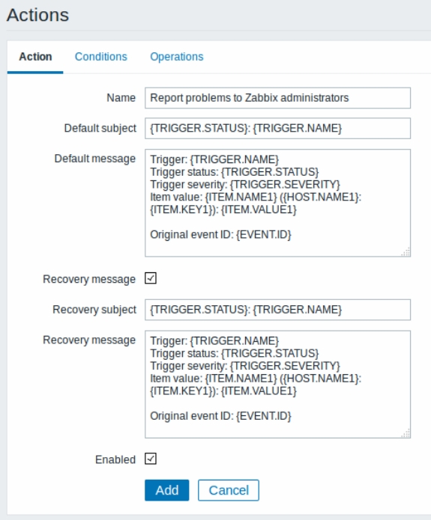The image size is (431, 520).
Task: Click the Enabled label
Action: [x=115, y=459]
